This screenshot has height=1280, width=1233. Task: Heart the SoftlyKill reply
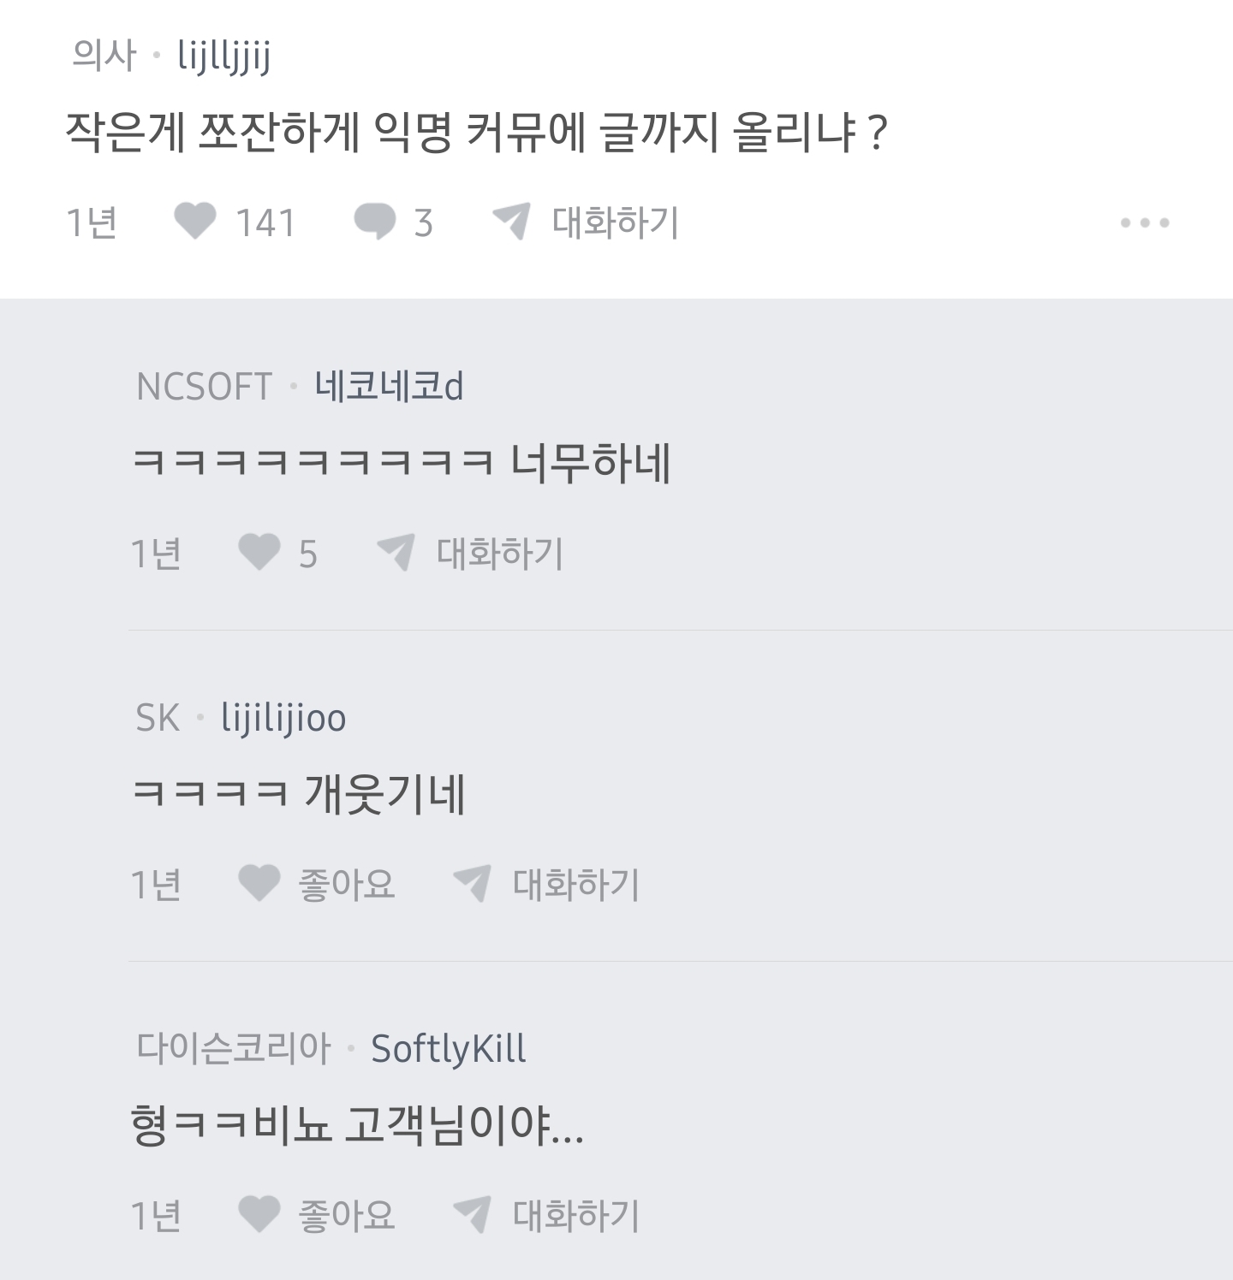pyautogui.click(x=259, y=1215)
